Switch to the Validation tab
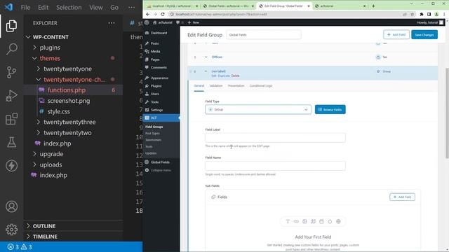Screen dimensions: 449x252 pos(215,85)
